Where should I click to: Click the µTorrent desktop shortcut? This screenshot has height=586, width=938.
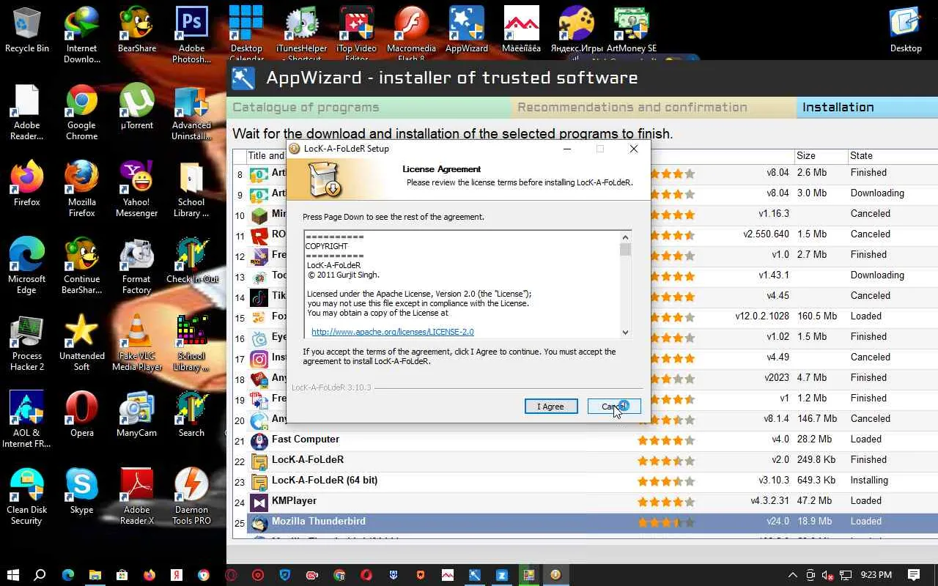[137, 107]
